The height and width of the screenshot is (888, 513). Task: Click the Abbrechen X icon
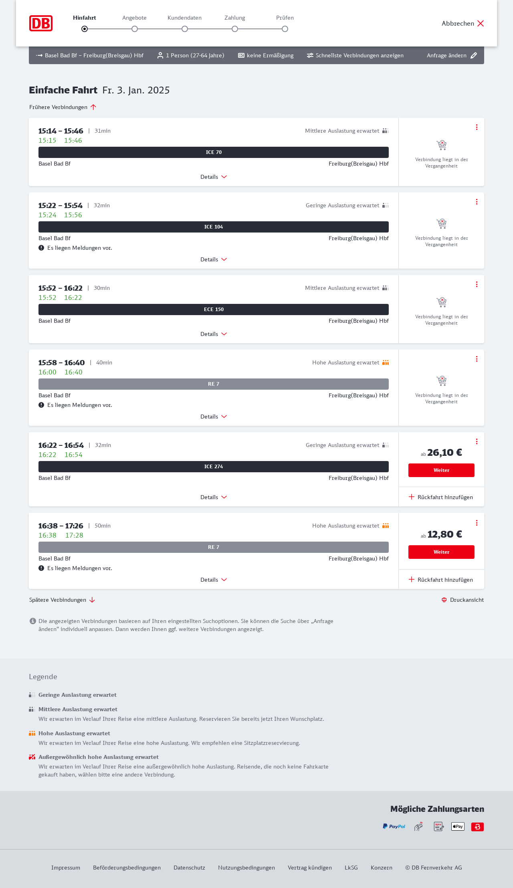click(481, 23)
